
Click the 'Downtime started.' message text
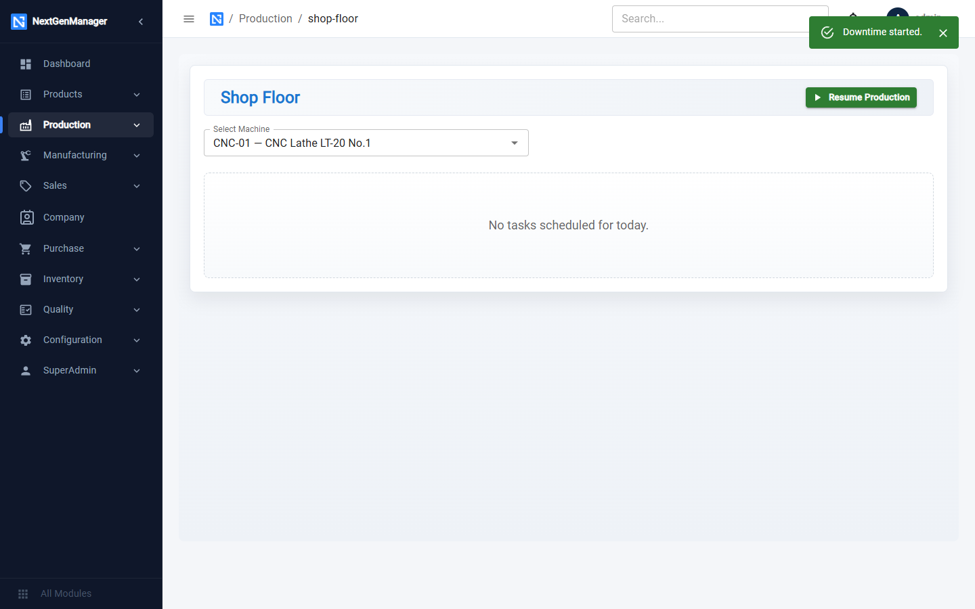pyautogui.click(x=882, y=32)
